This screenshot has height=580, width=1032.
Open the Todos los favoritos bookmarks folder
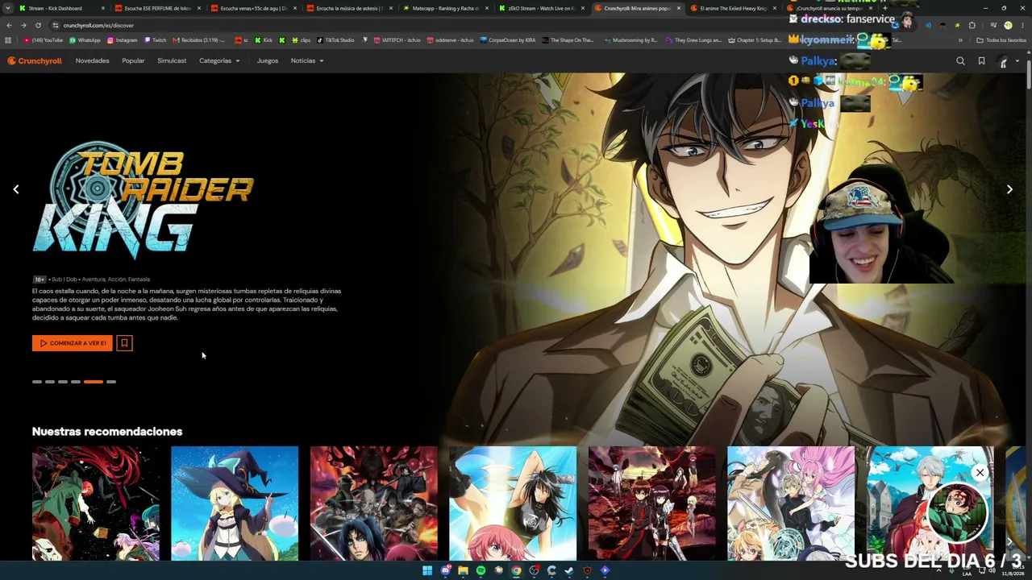[x=1001, y=39]
